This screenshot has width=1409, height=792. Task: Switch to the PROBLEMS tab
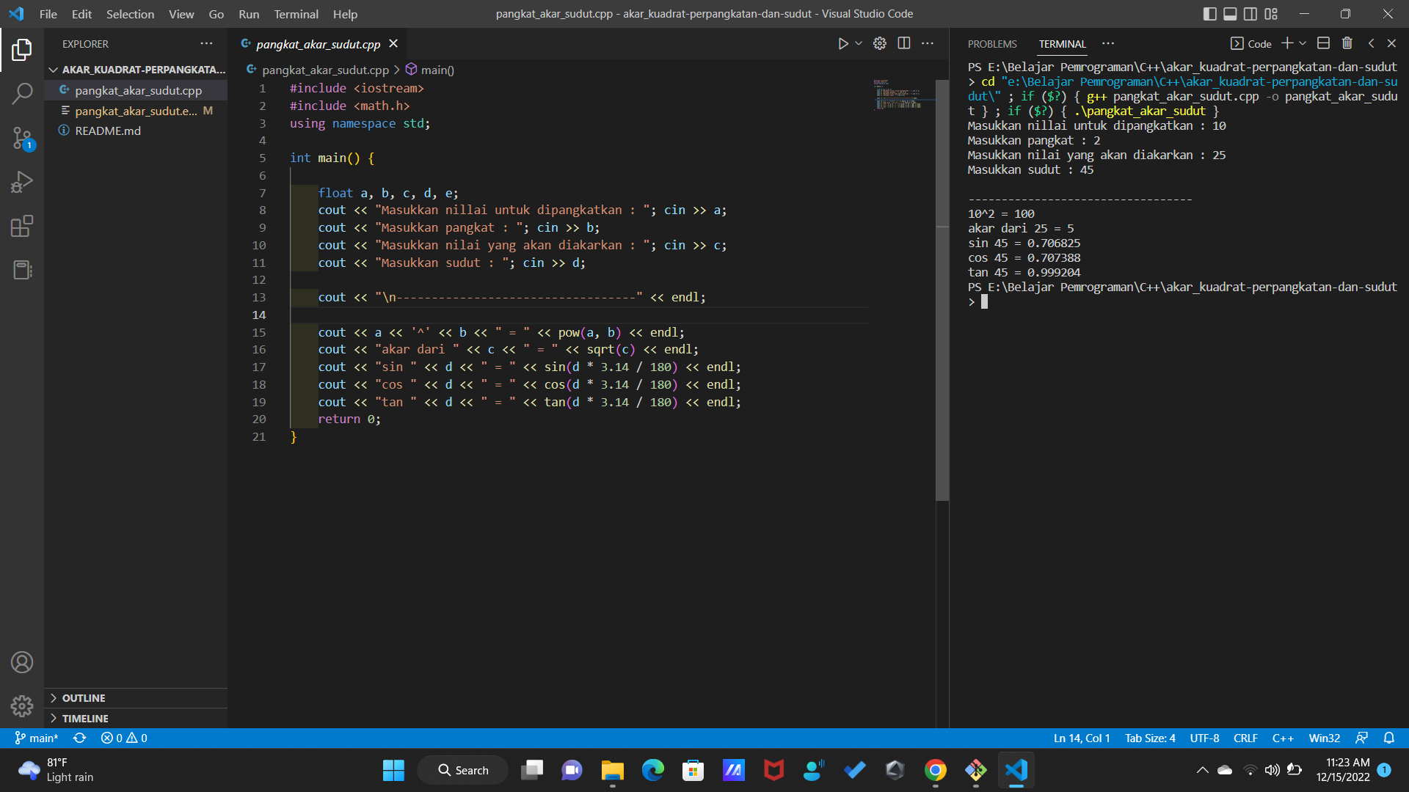[x=992, y=44]
